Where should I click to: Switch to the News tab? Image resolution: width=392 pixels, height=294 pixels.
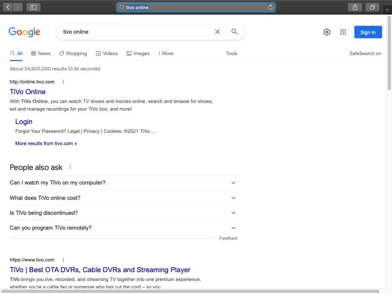point(41,54)
